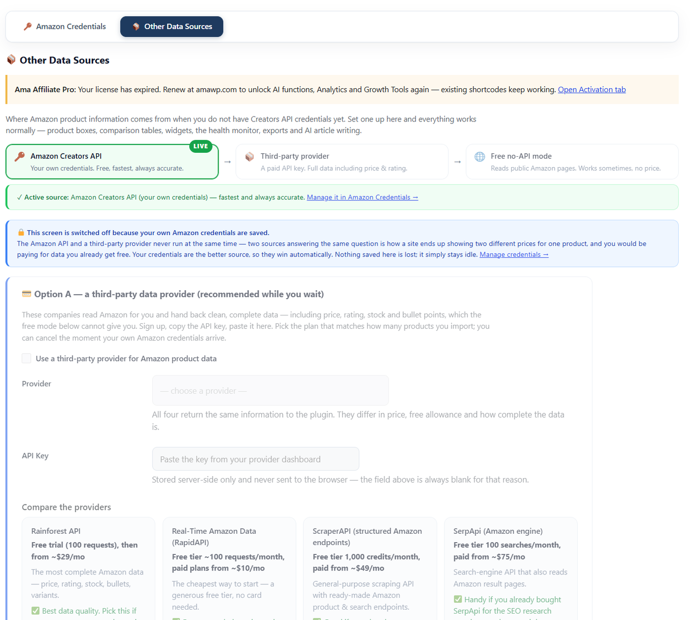Open the choose a provider dropdown
Image resolution: width=694 pixels, height=620 pixels.
[x=270, y=390]
